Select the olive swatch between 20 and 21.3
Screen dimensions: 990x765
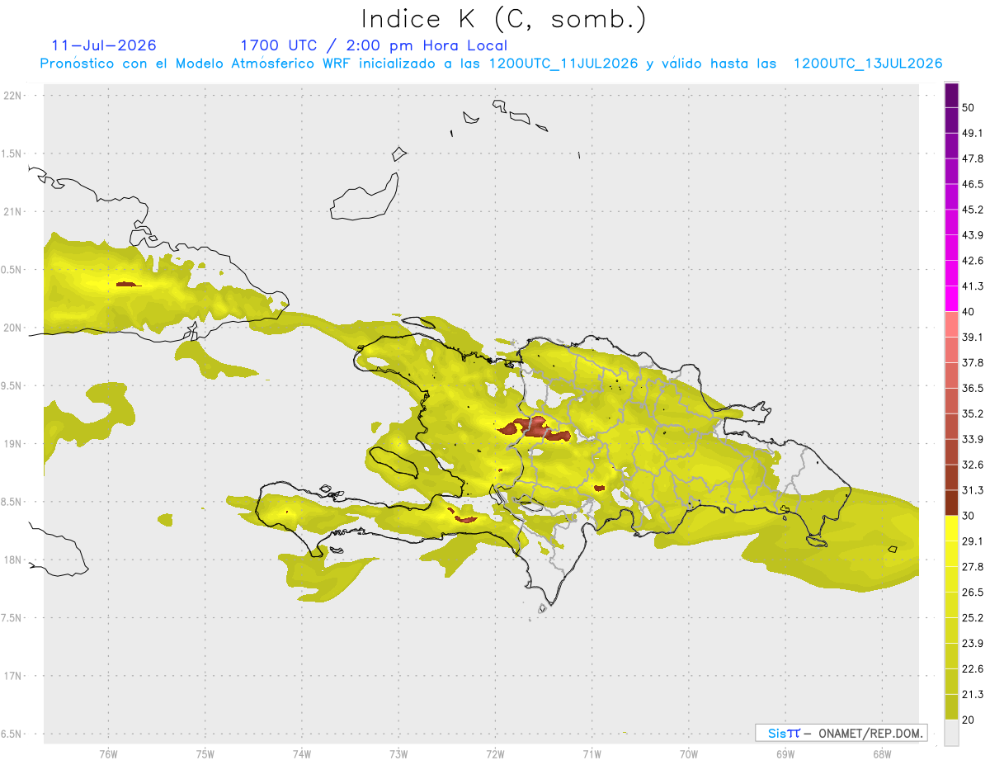coord(951,707)
